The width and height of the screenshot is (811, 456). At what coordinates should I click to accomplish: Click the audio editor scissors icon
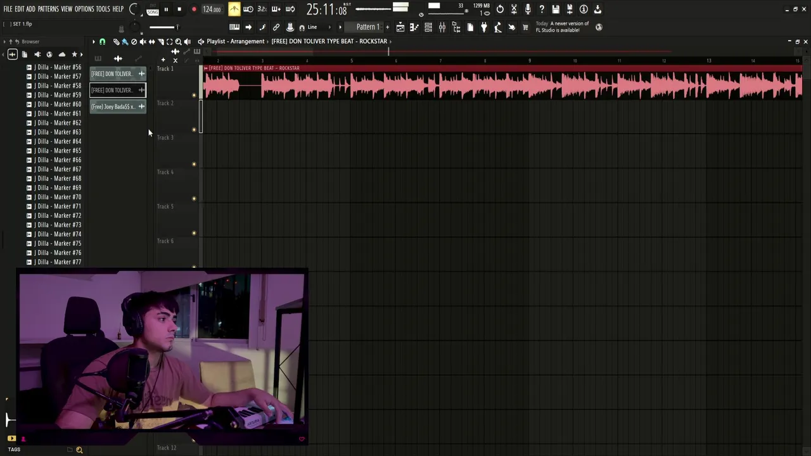pos(514,9)
